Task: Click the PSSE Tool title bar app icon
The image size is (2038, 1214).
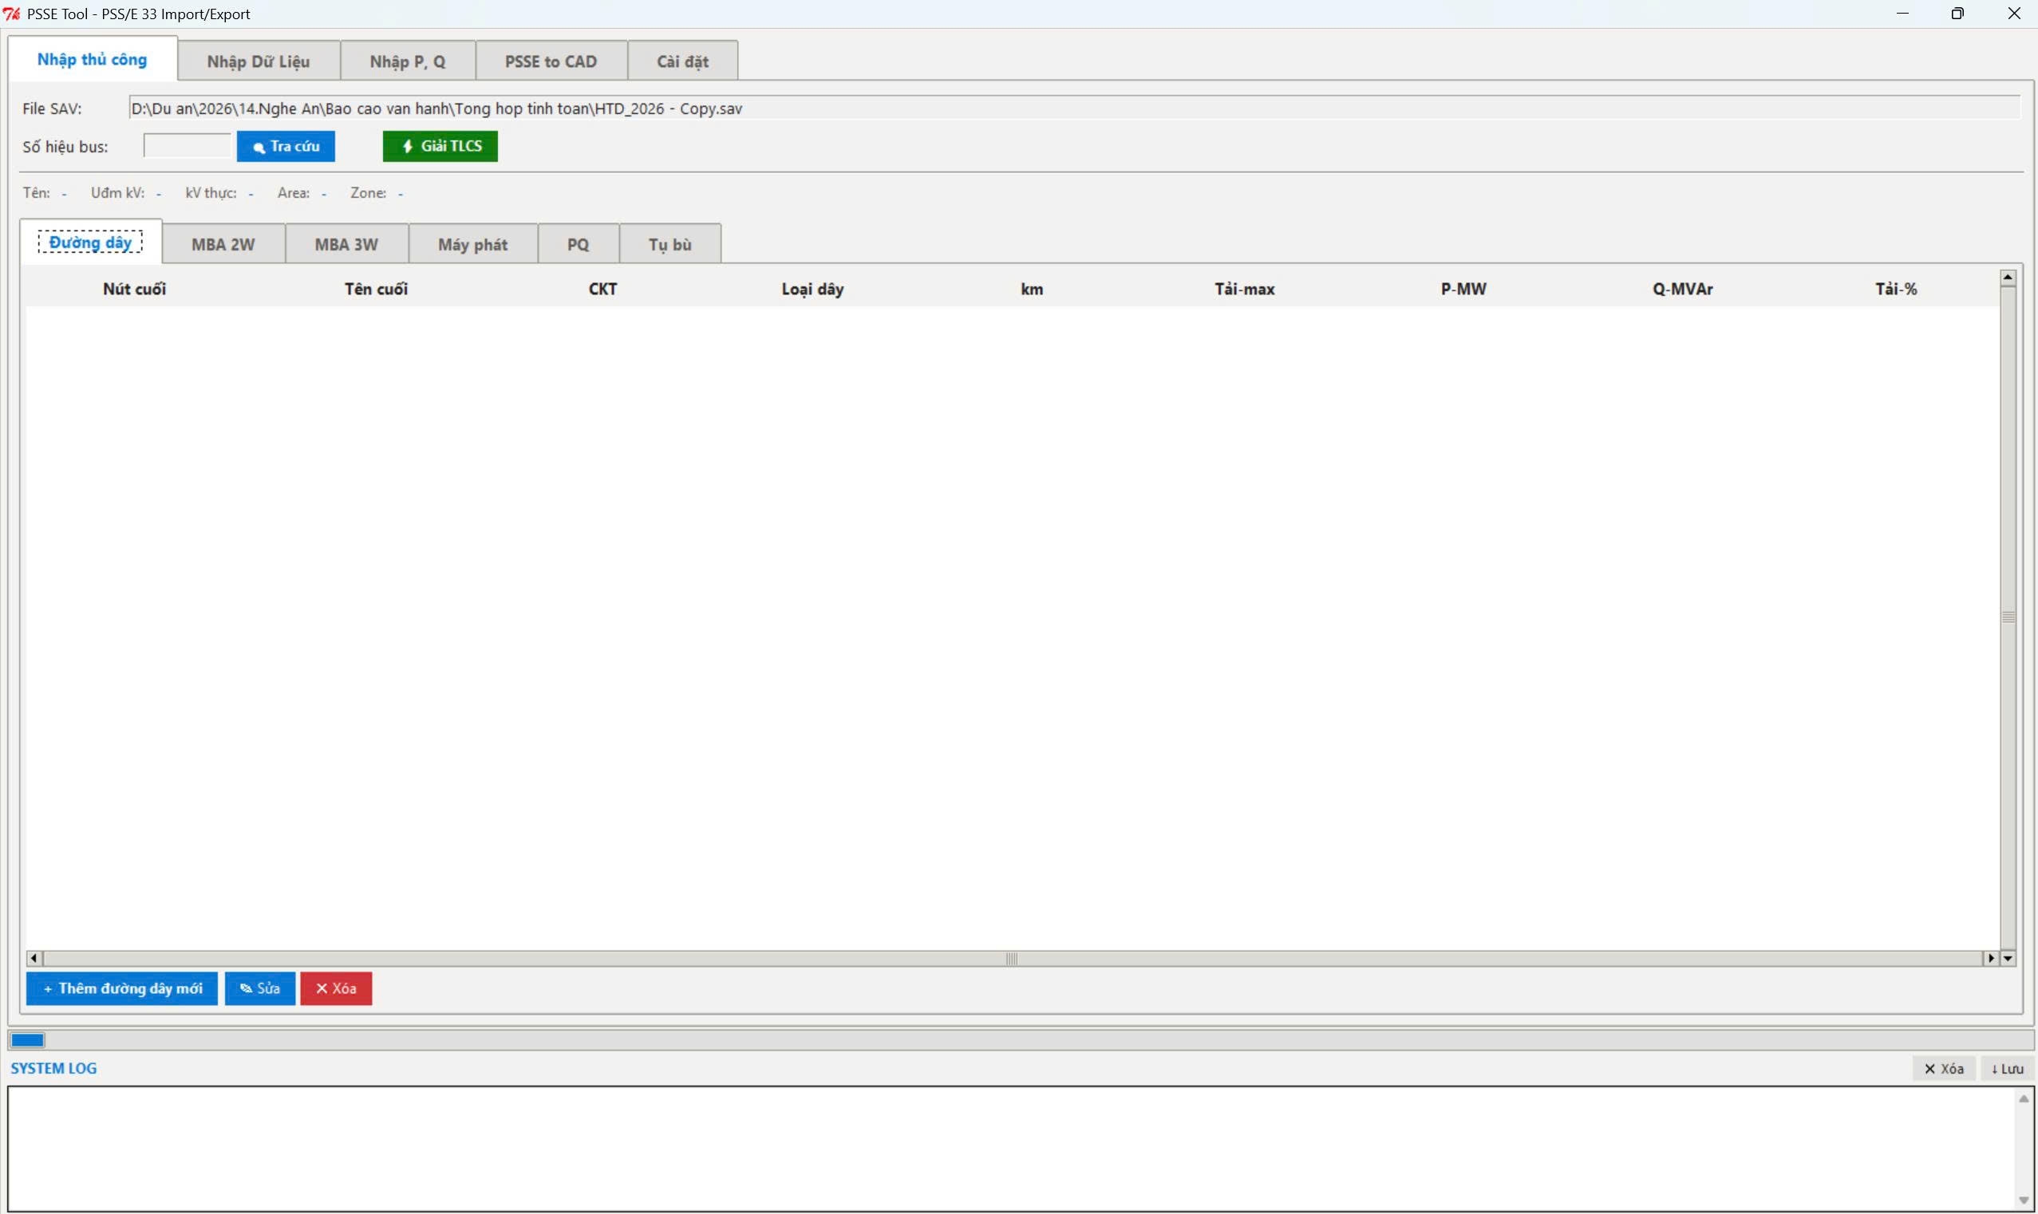Action: (x=11, y=14)
